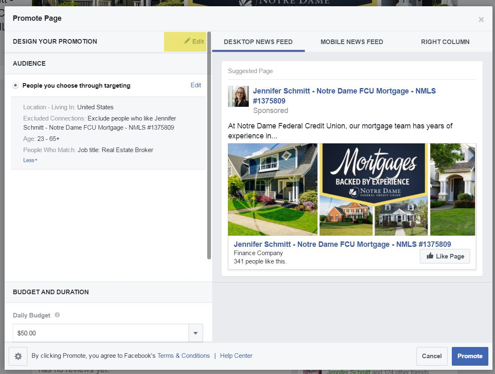495x374 pixels.
Task: Click 'Age: 23 - 65+' text
Action: click(x=42, y=139)
